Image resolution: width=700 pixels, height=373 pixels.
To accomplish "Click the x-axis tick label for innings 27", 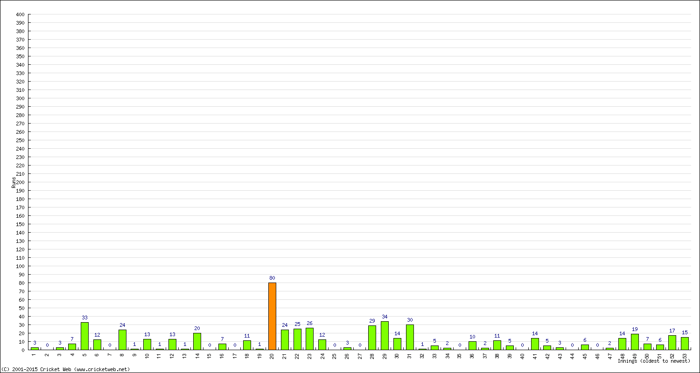I will (x=360, y=355).
